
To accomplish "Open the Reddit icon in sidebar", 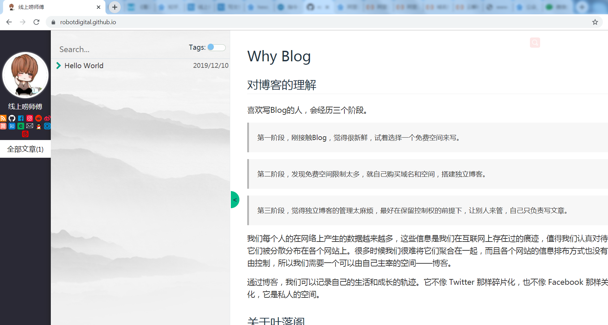I will tap(39, 118).
